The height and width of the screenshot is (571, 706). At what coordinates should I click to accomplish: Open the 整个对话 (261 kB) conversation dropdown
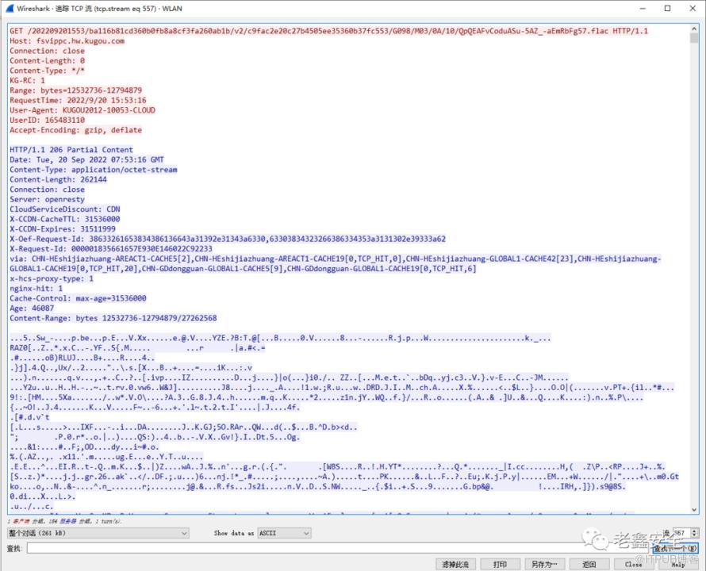coord(98,533)
